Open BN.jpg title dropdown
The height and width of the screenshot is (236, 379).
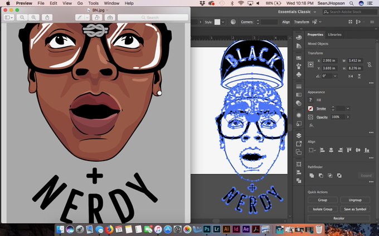click(107, 10)
